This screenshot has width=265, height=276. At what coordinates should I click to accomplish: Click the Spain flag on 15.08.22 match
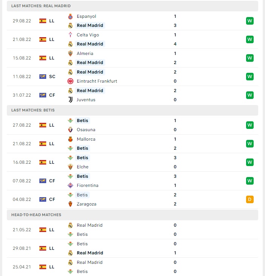coord(43,58)
